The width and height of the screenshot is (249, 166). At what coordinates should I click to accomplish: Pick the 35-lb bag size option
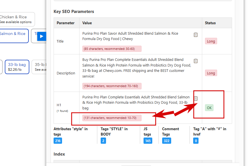click(39, 67)
